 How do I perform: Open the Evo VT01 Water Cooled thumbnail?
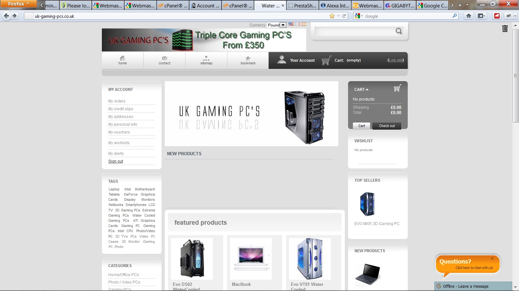(x=310, y=259)
